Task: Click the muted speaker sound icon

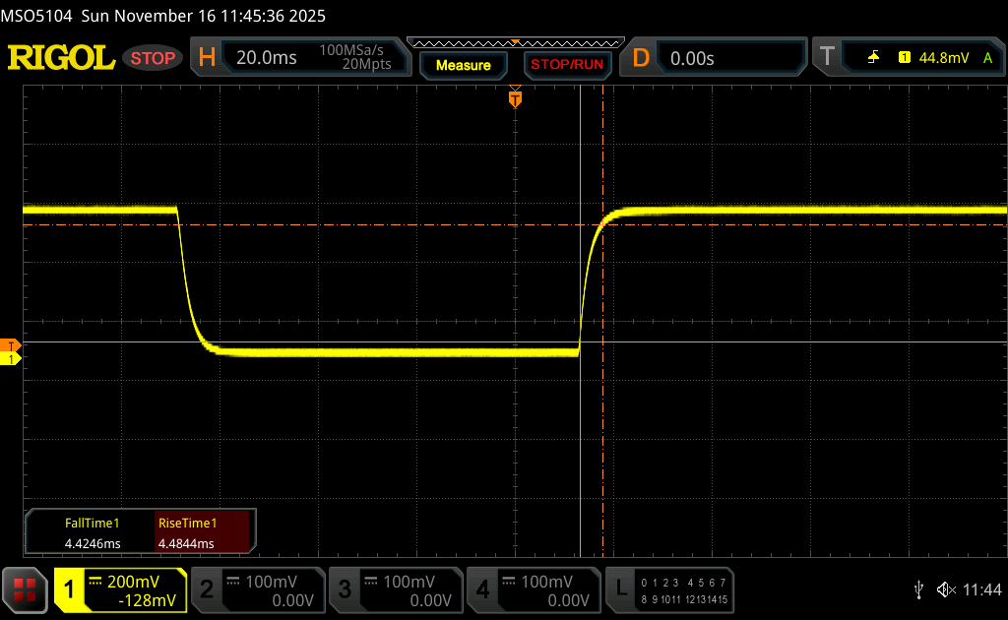Action: (945, 589)
